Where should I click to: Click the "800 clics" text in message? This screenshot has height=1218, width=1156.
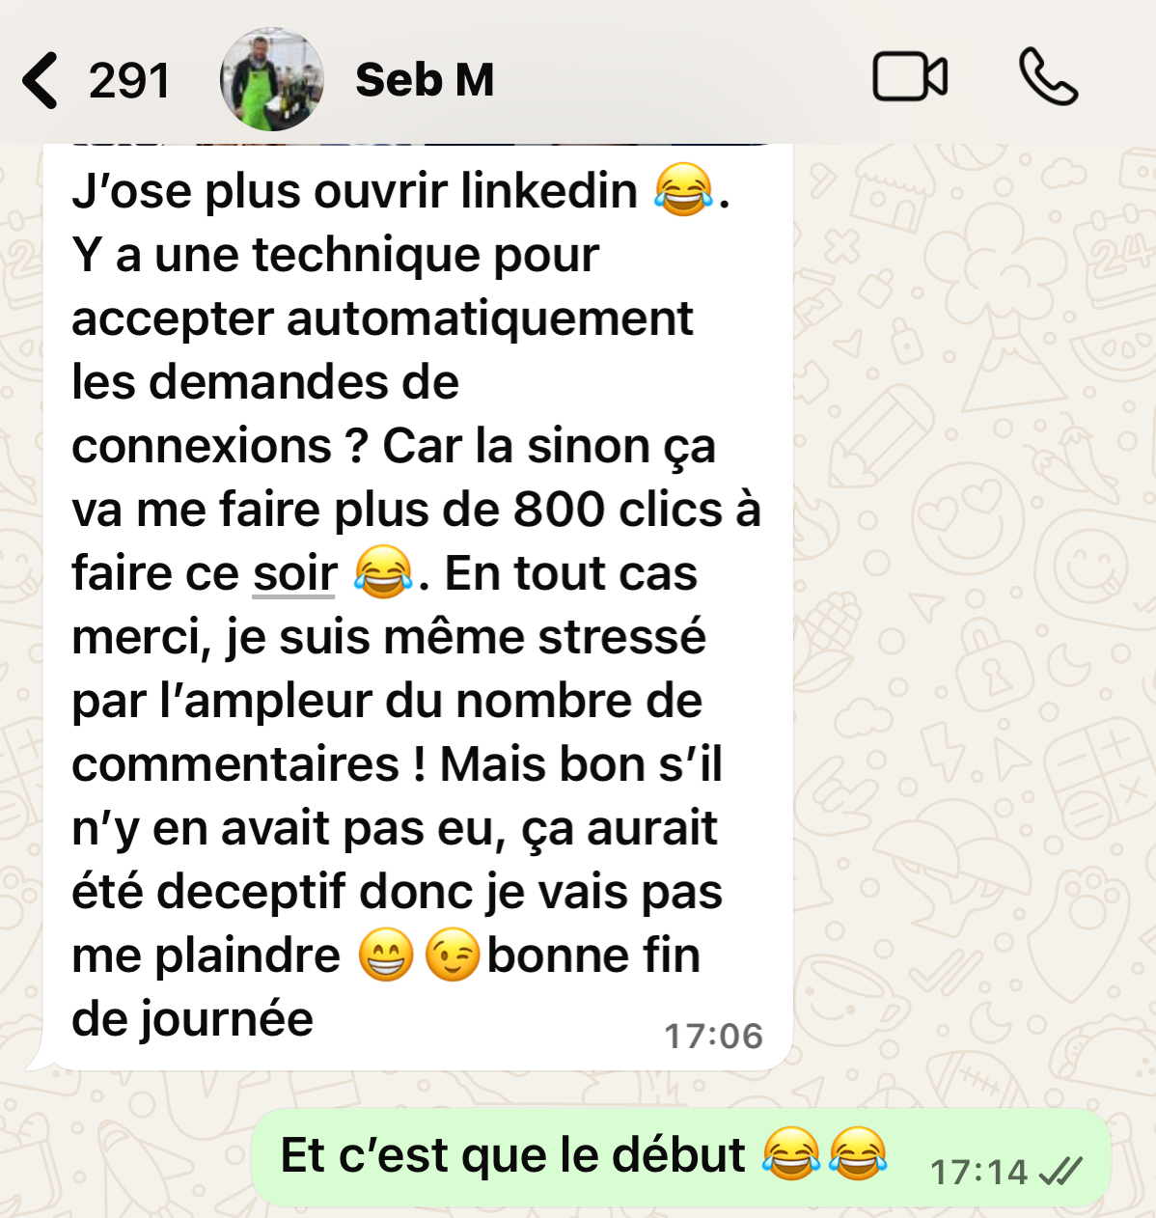(618, 510)
